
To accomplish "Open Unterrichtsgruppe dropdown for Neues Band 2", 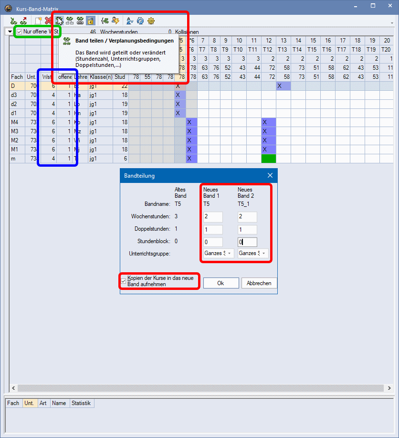I will 253,253.
